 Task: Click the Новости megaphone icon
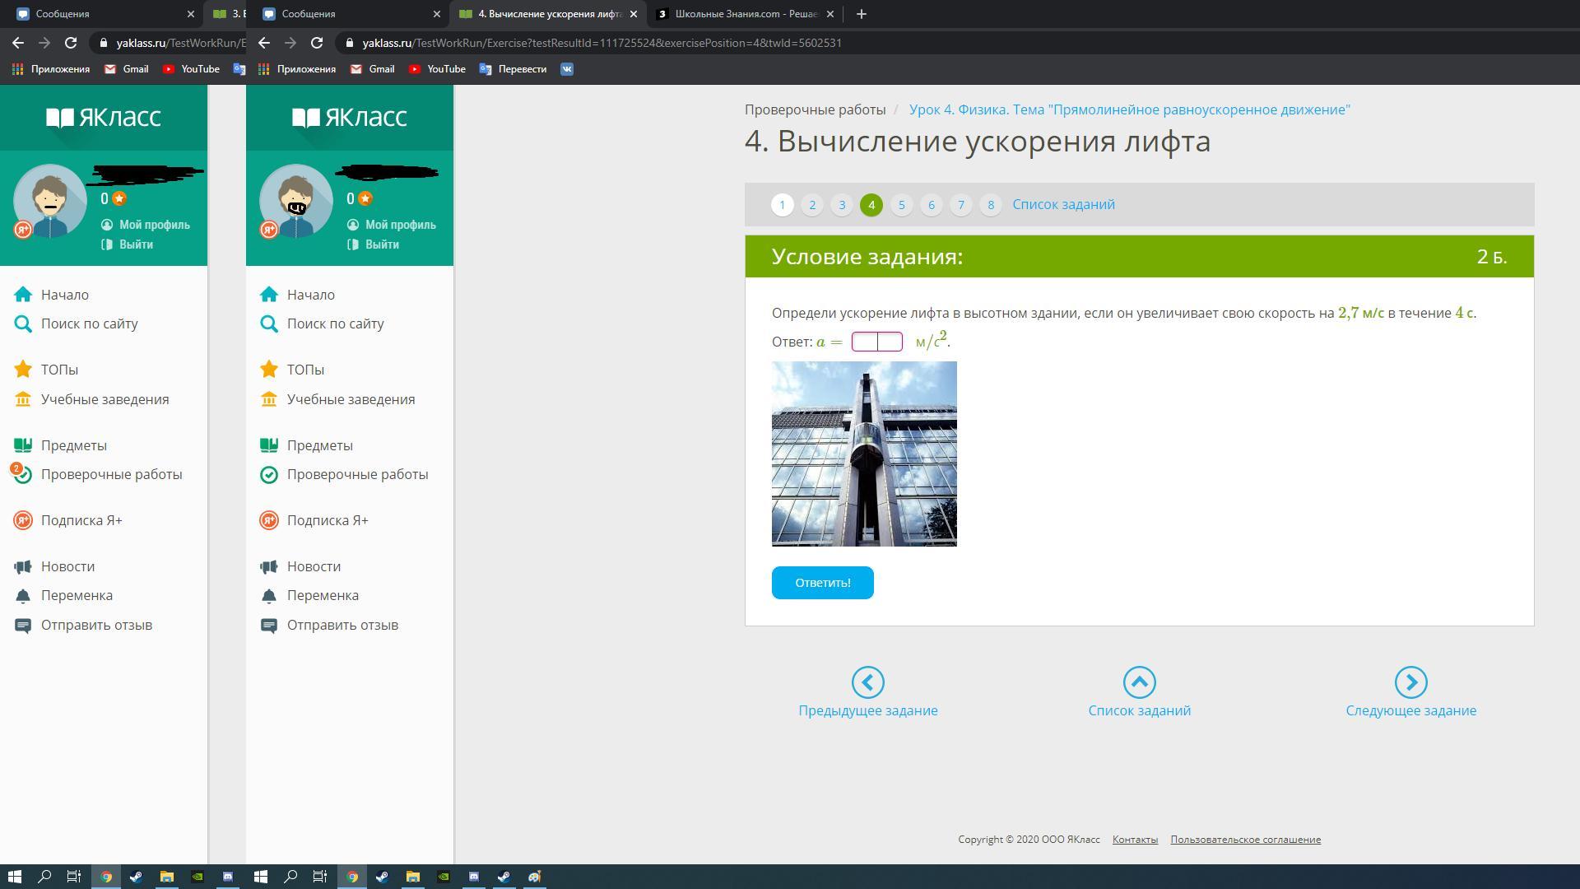[269, 566]
